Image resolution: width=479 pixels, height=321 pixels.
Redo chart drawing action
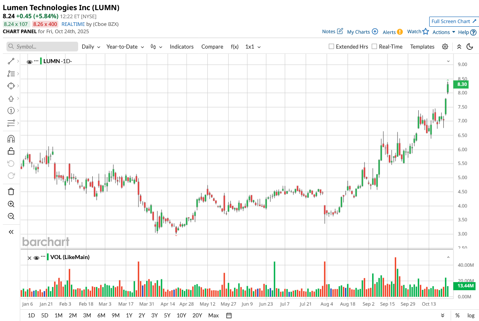11,176
